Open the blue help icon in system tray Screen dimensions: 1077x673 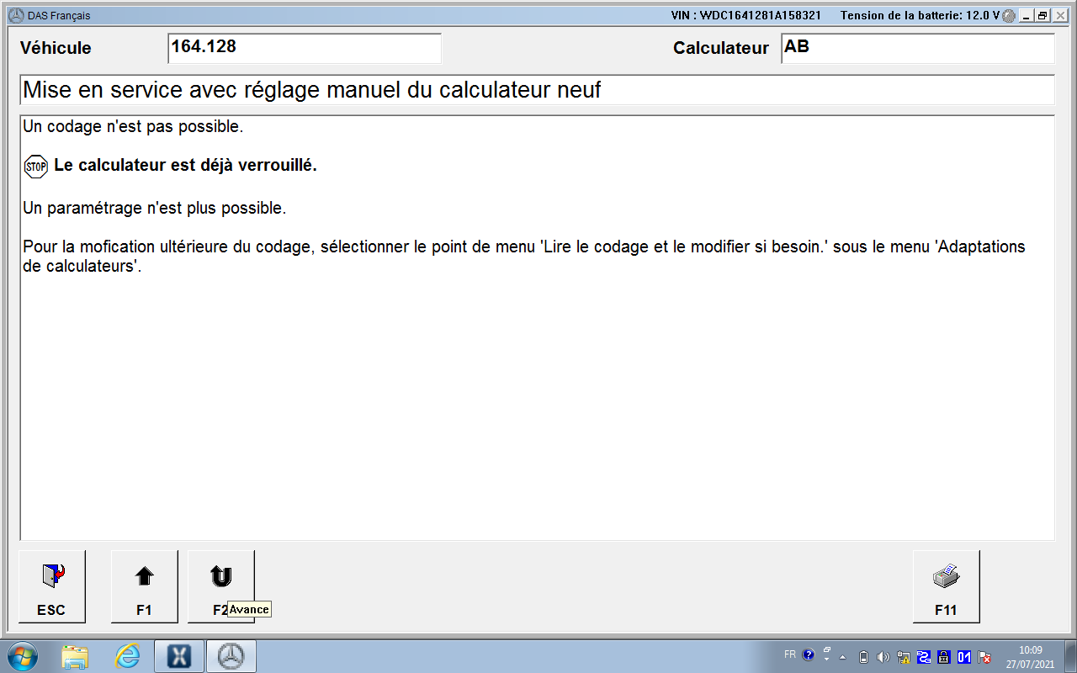(x=809, y=654)
